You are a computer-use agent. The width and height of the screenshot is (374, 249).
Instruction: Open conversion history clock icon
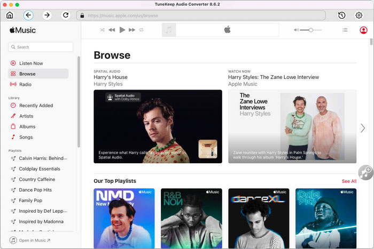click(341, 15)
